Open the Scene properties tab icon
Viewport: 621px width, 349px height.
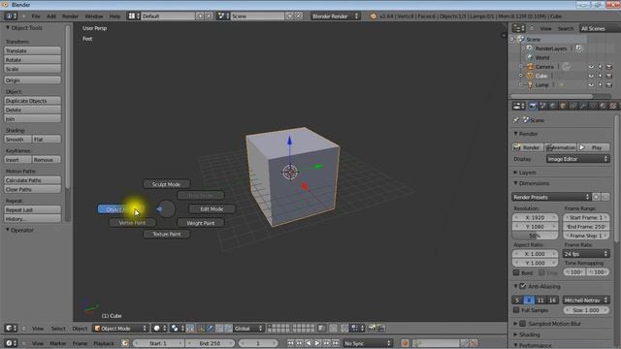pos(543,106)
